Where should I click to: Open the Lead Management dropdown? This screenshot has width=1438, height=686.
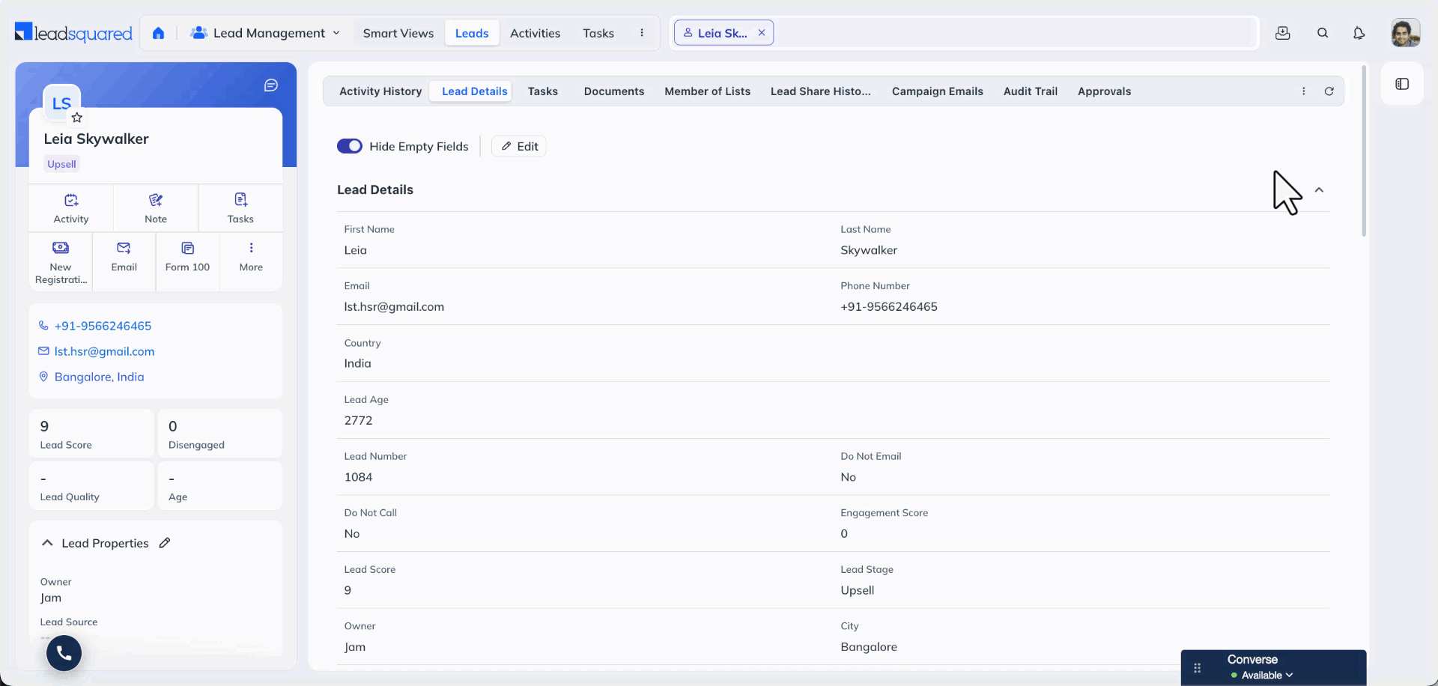[x=266, y=33]
